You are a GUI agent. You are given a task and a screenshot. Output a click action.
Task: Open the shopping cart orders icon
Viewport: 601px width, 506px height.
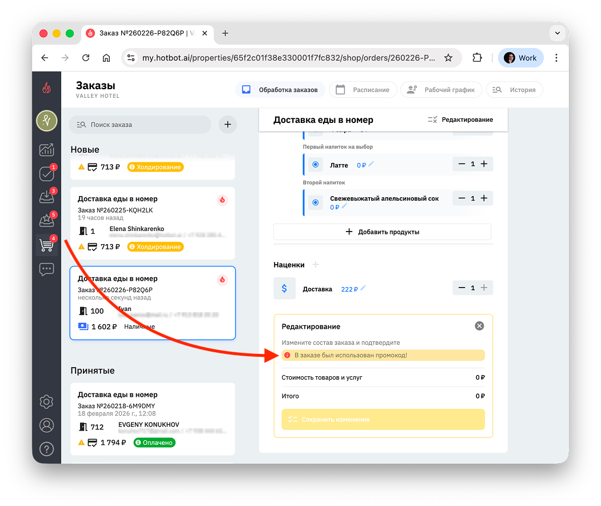(x=47, y=245)
